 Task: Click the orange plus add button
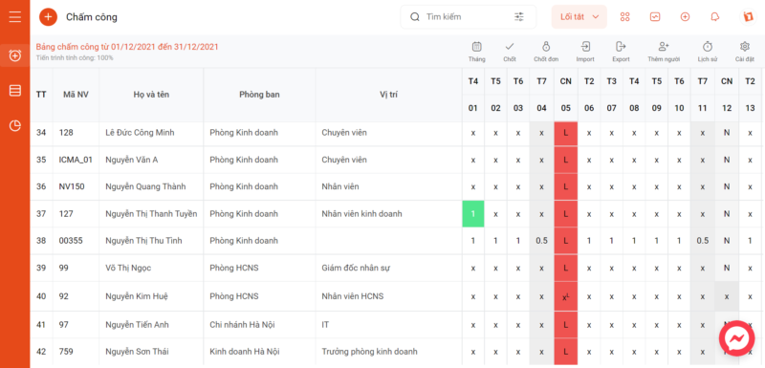(48, 17)
